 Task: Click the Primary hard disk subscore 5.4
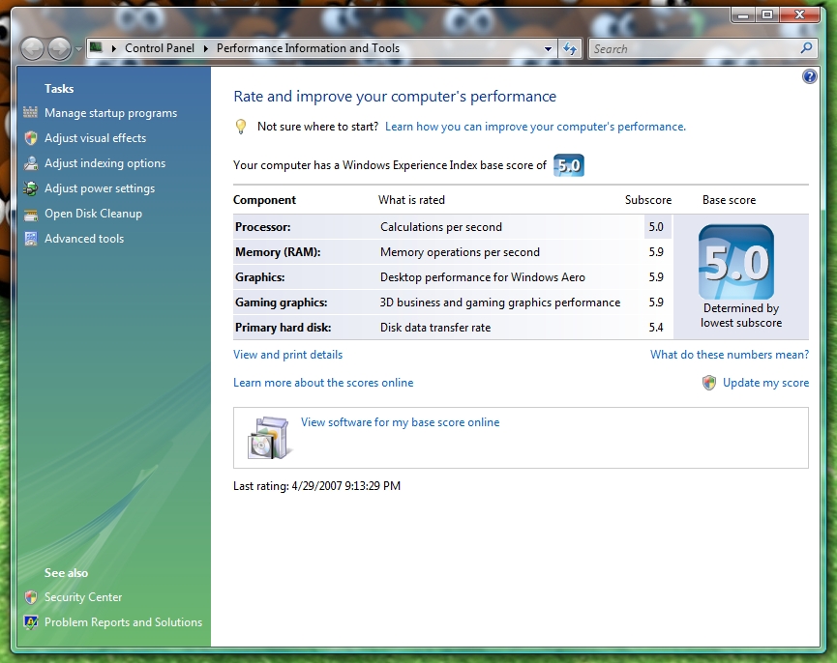656,328
